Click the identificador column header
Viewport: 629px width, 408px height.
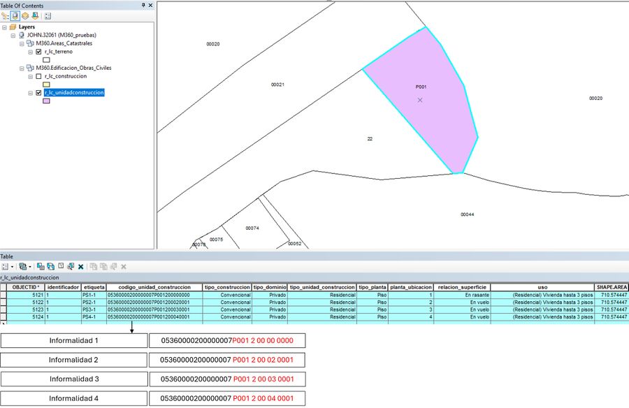[x=63, y=287]
